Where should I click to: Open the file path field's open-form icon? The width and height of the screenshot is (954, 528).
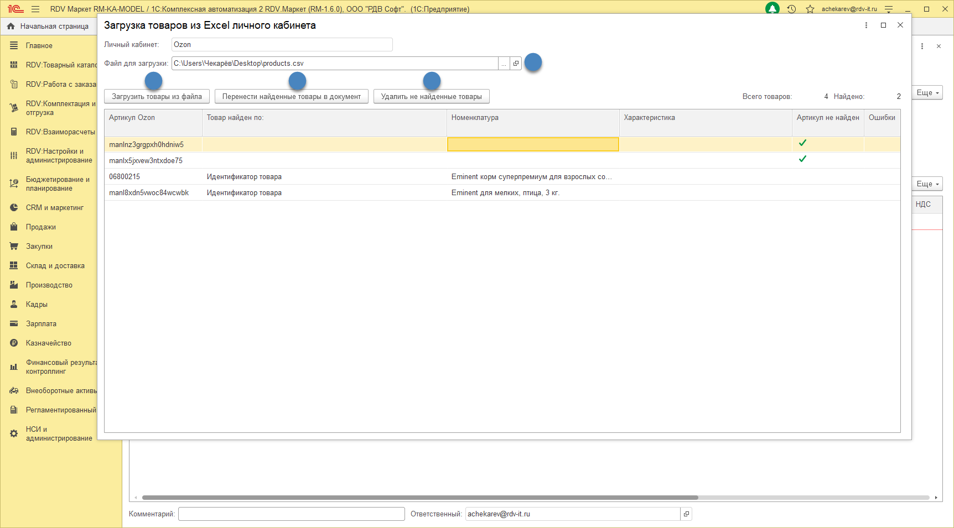click(x=516, y=64)
